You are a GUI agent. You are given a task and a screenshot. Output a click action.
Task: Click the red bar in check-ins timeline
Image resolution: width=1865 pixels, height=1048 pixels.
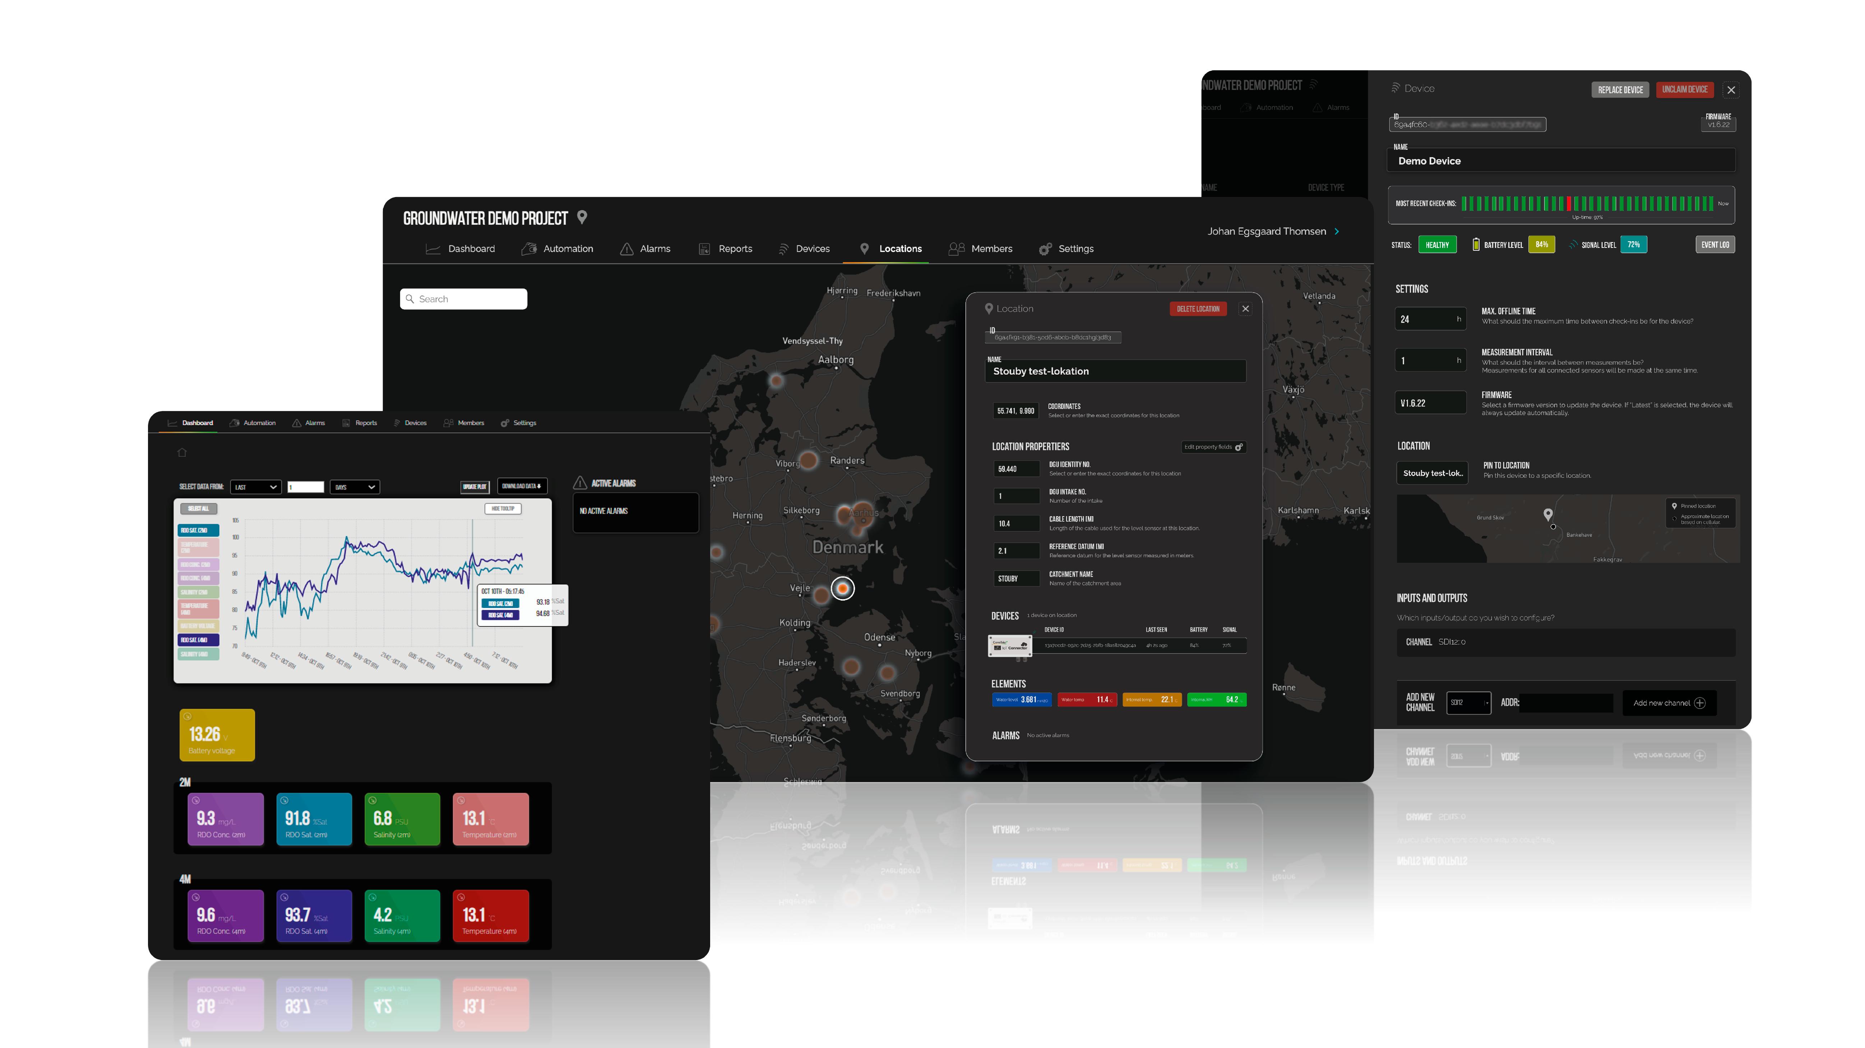tap(1568, 203)
